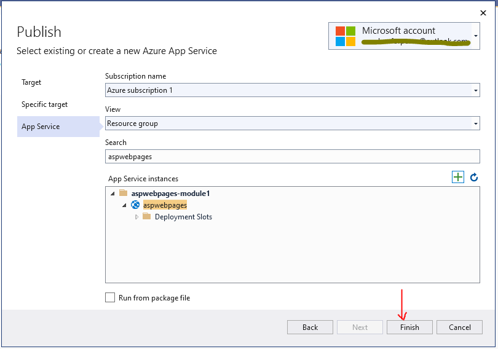The width and height of the screenshot is (498, 349).
Task: Select the highlighted aspwebpages instance
Action: point(165,205)
